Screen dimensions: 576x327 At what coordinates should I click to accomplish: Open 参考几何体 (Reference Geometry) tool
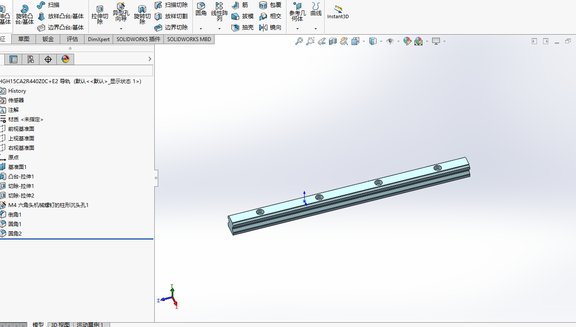pos(297,11)
